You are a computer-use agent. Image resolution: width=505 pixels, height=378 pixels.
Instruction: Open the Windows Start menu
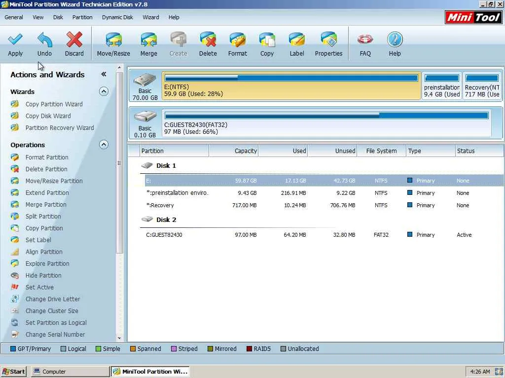coord(13,372)
